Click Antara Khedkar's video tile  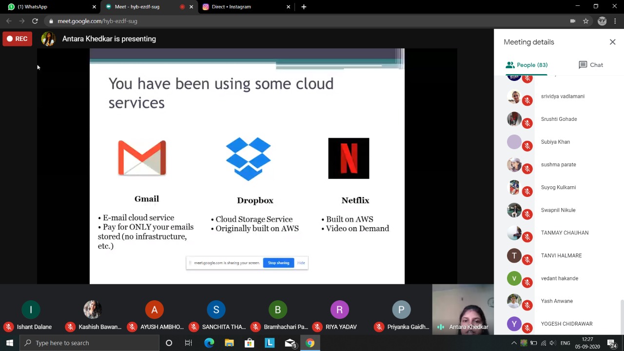click(463, 310)
